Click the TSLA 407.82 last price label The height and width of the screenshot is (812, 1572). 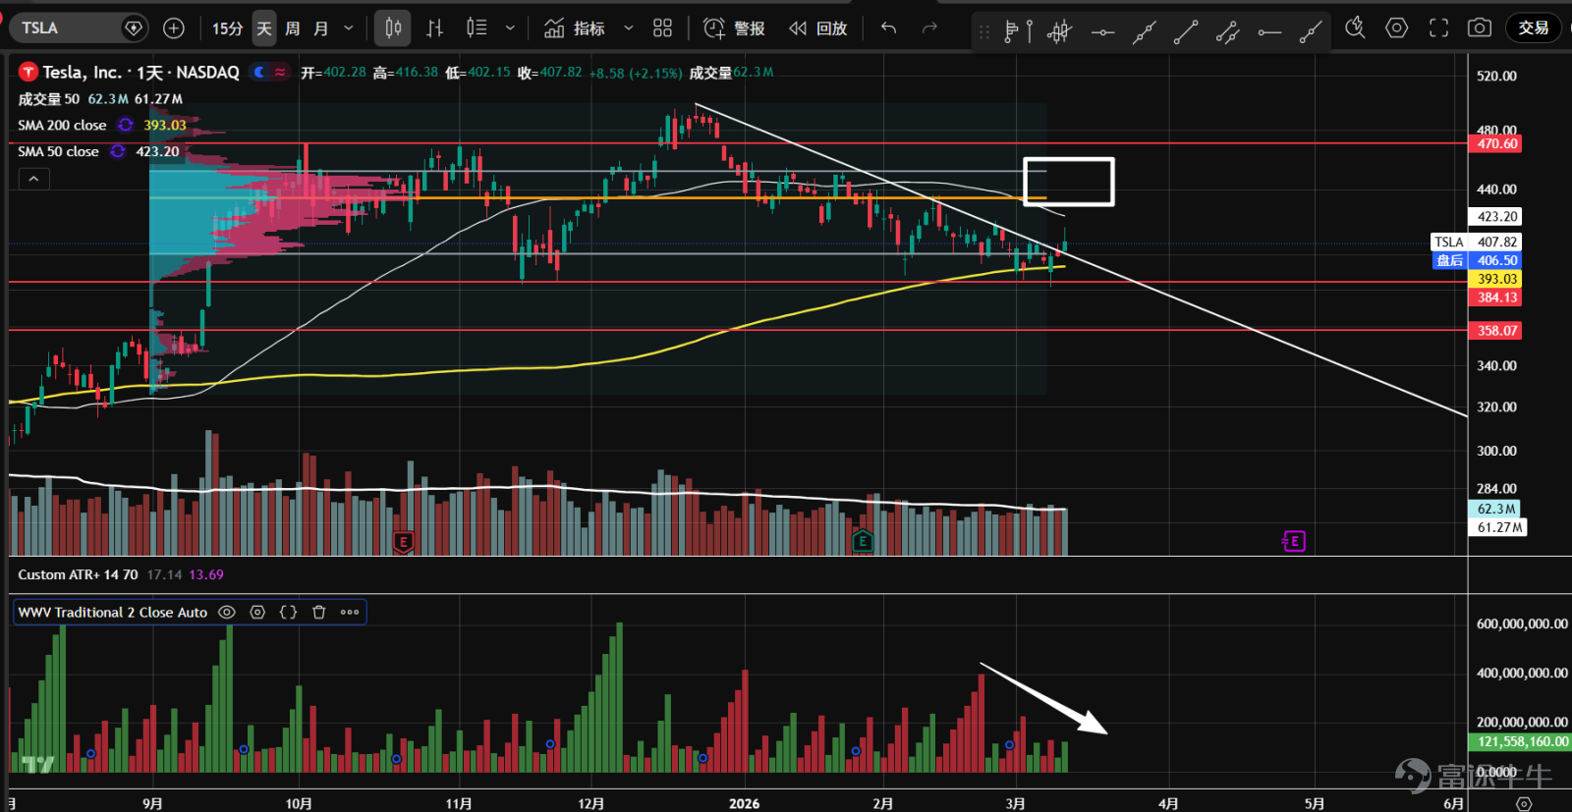pyautogui.click(x=1477, y=242)
